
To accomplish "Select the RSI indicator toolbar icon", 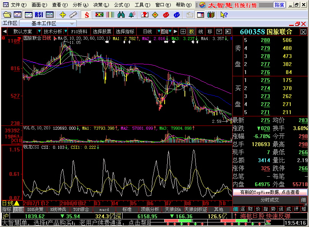I will tap(39, 15).
